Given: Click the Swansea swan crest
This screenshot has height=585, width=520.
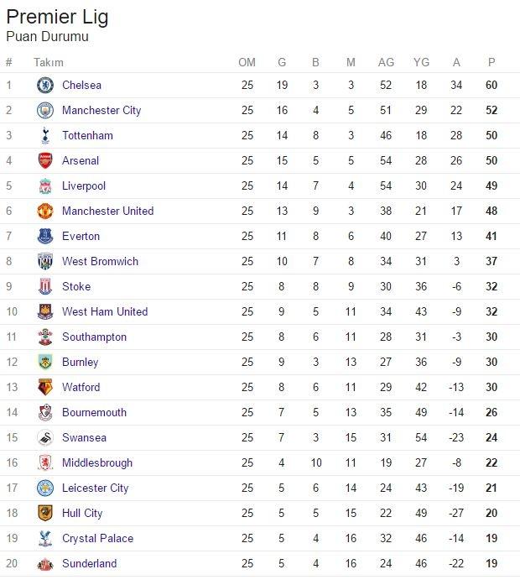Looking at the screenshot, I should [45, 437].
